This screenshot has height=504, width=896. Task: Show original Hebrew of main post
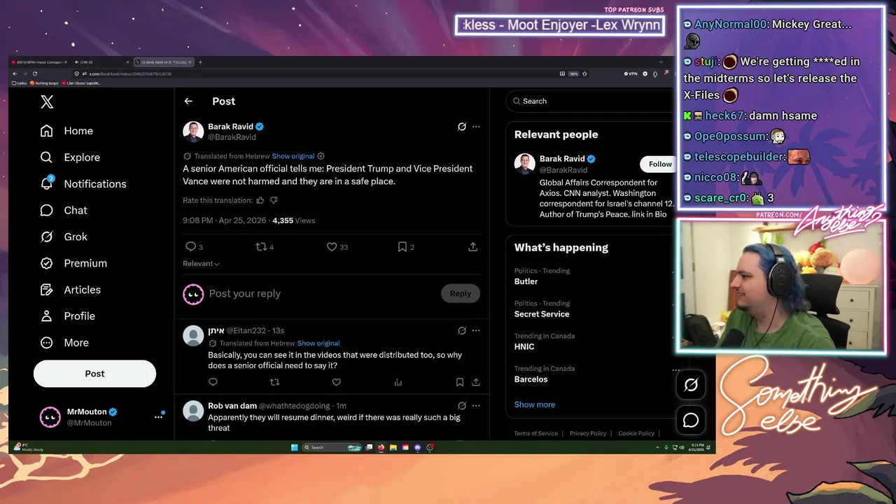[x=293, y=156]
